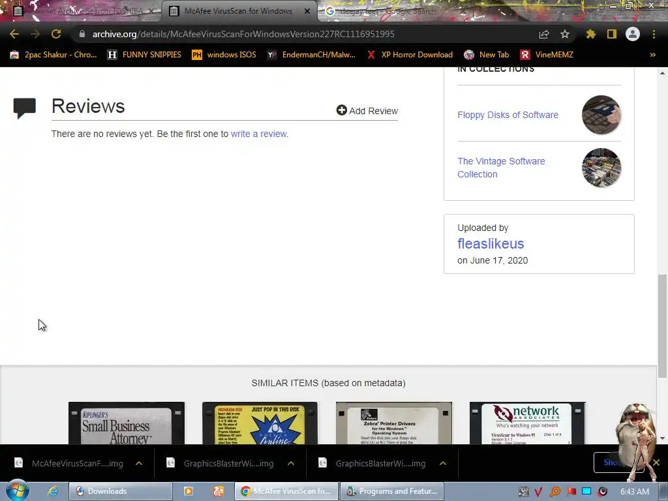Click the orange taskbar app icon
668x501 pixels.
tap(219, 491)
